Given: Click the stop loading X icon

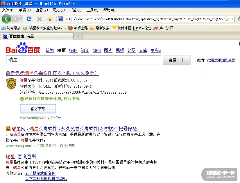Looking at the screenshot, I should click(40, 19).
